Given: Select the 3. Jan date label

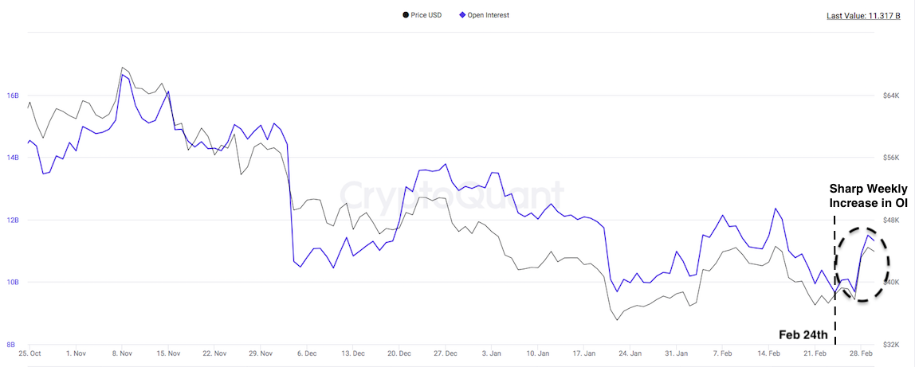Looking at the screenshot, I should (x=492, y=353).
